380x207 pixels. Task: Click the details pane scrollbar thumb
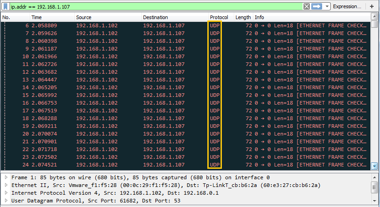pyautogui.click(x=375, y=187)
